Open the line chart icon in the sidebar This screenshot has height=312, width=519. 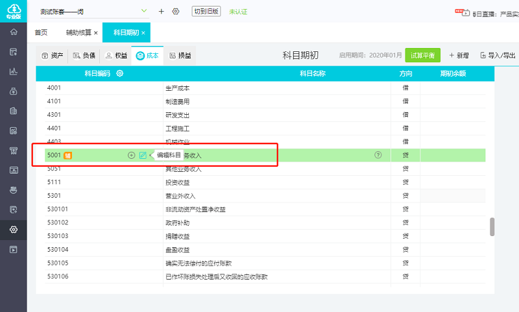pyautogui.click(x=14, y=71)
